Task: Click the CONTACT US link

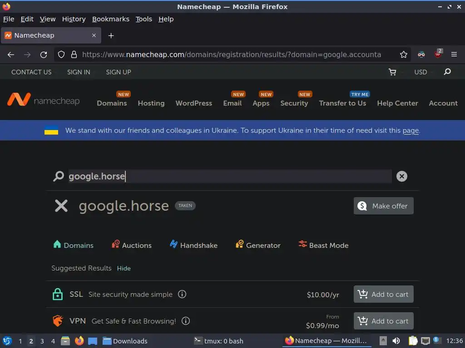Action: 31,72
